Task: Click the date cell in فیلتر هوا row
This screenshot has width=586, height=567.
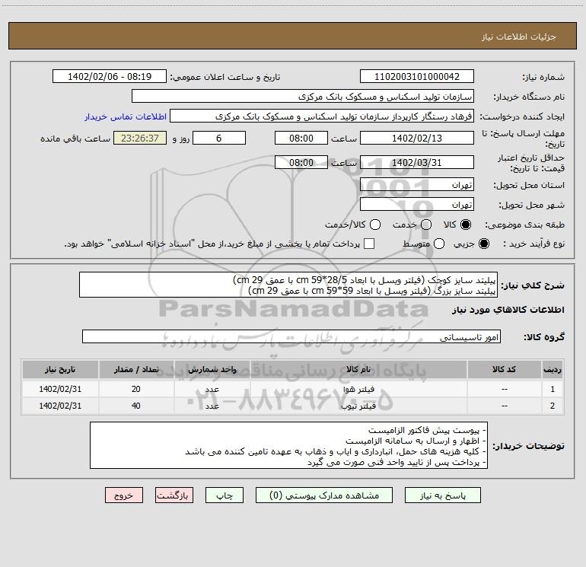Action: coord(60,389)
